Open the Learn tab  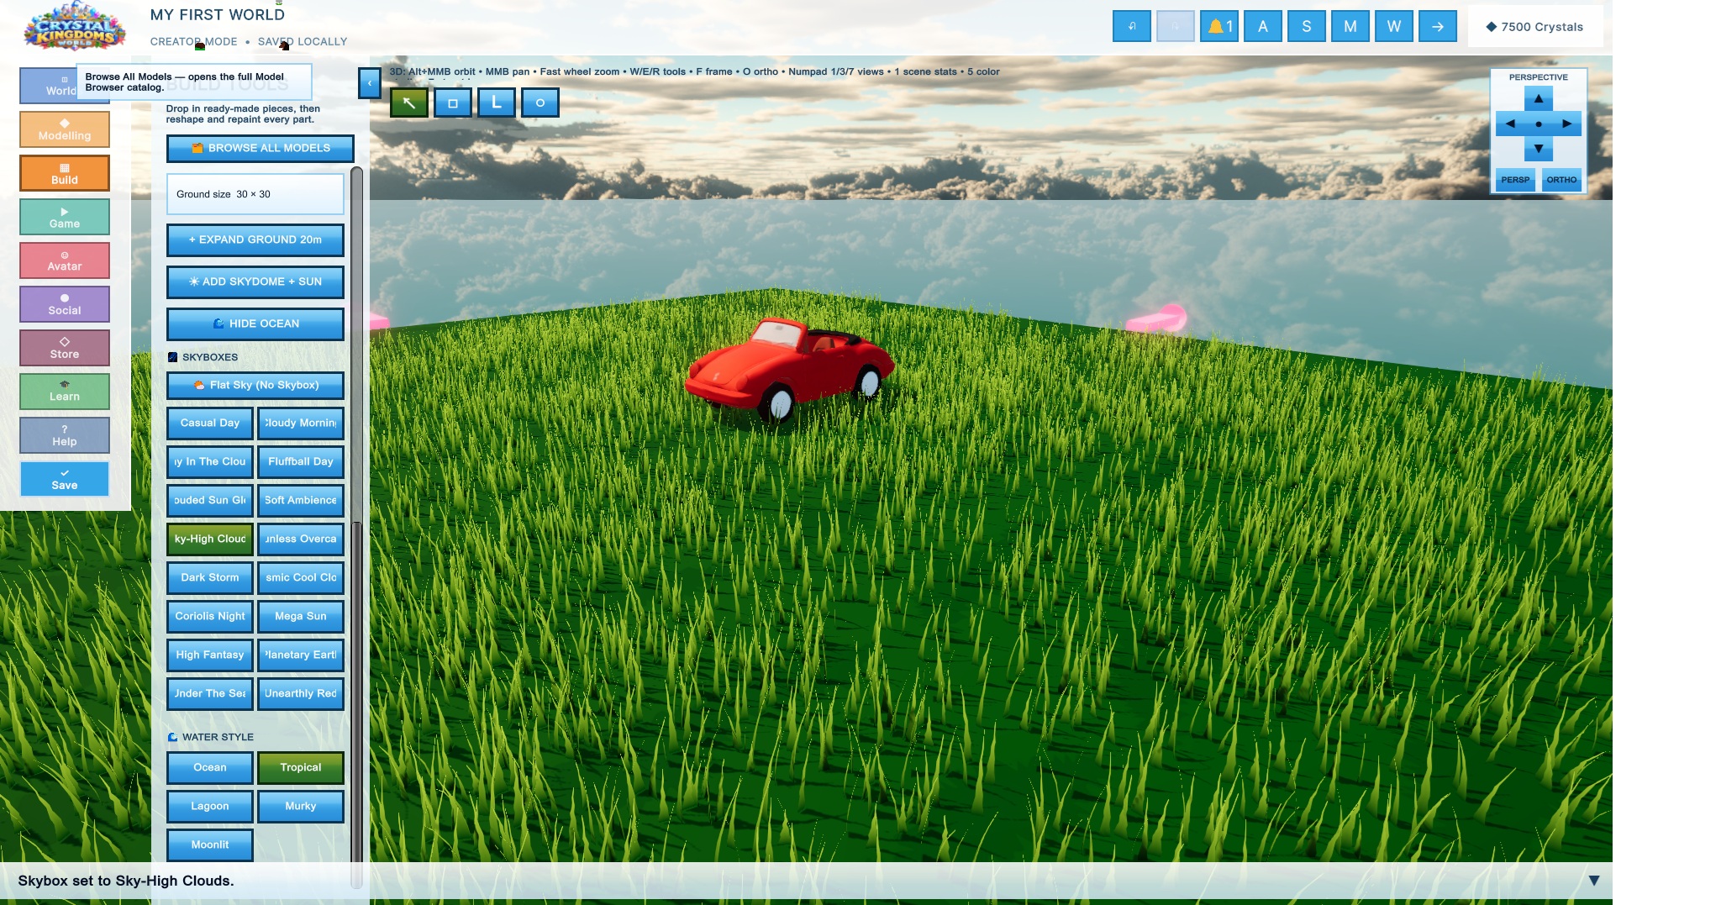[65, 392]
